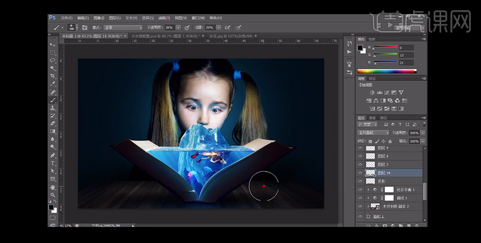Open the 滤镜(T) menu
The width and height of the screenshot is (481, 243).
(164, 18)
